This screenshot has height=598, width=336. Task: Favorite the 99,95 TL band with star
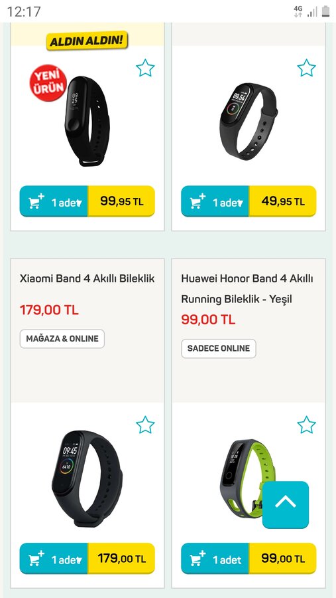[x=145, y=68]
